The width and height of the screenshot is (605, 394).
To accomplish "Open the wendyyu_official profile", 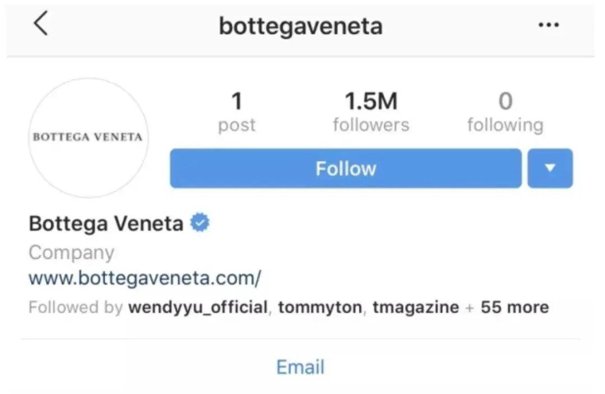I will (198, 307).
